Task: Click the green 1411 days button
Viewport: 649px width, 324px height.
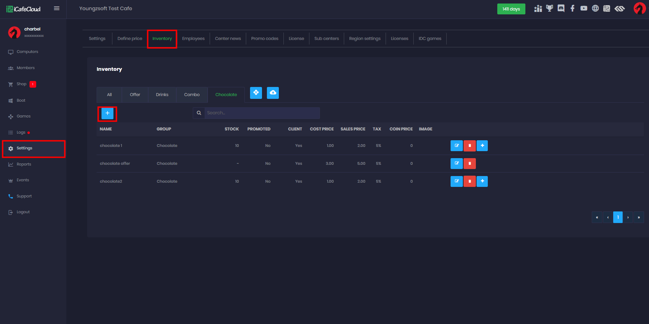Action: pos(511,9)
